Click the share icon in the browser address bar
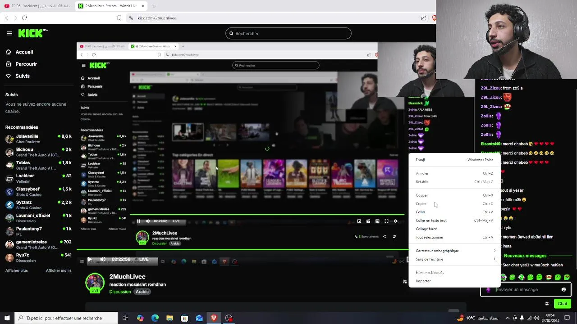This screenshot has width=577, height=324. tap(424, 18)
